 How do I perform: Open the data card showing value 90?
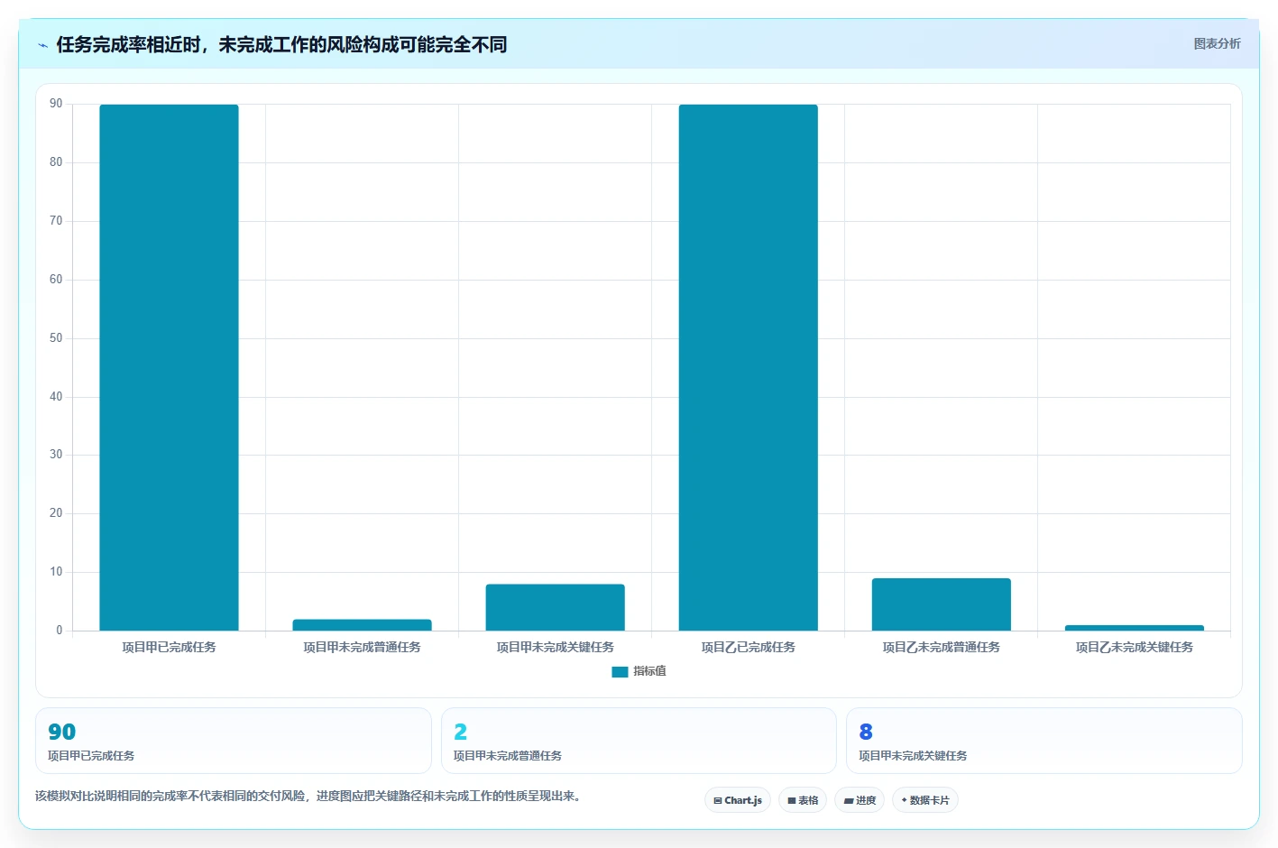click(234, 741)
